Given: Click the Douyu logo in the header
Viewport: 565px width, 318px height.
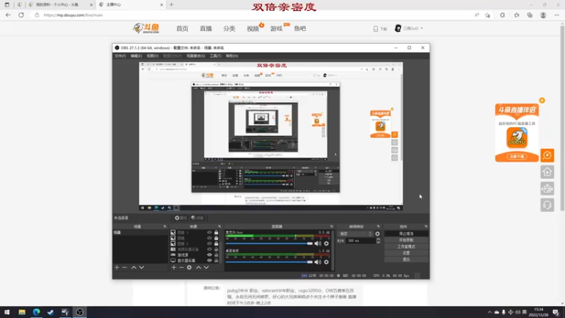Looking at the screenshot, I should coord(146,28).
